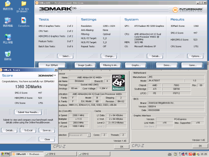Open the Network Neighborhood globe icon
Image resolution: width=209 pixels, height=157 pixels.
(x=8, y=39)
